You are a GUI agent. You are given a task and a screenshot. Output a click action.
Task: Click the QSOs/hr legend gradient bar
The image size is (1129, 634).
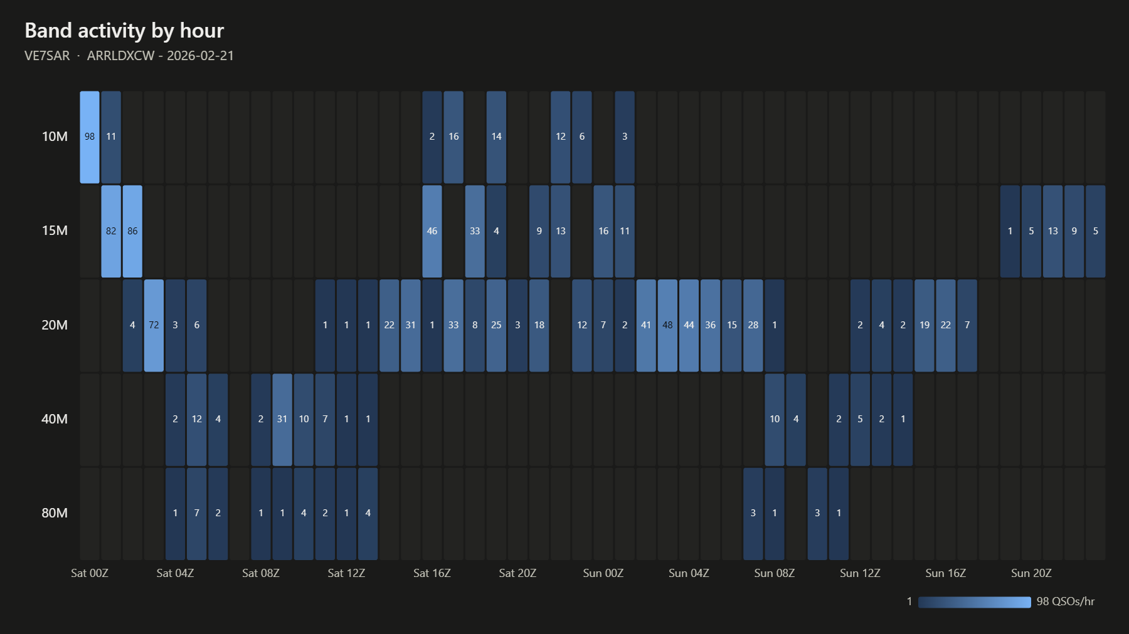point(975,602)
